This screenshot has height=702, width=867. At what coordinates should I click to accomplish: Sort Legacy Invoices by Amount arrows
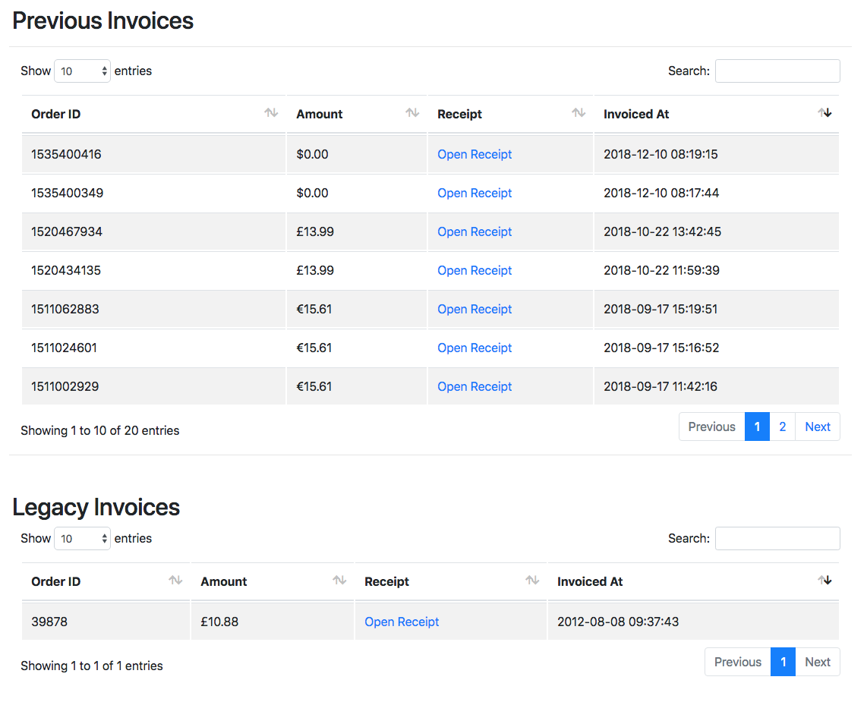pyautogui.click(x=339, y=581)
